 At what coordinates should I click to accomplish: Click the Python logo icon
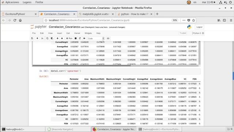[x=189, y=27]
